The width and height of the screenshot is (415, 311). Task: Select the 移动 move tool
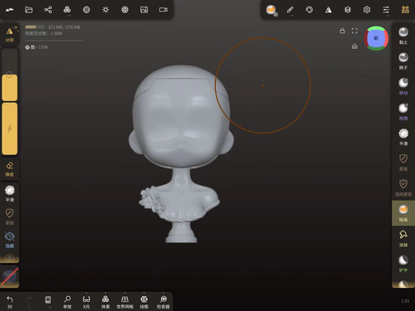(403, 86)
